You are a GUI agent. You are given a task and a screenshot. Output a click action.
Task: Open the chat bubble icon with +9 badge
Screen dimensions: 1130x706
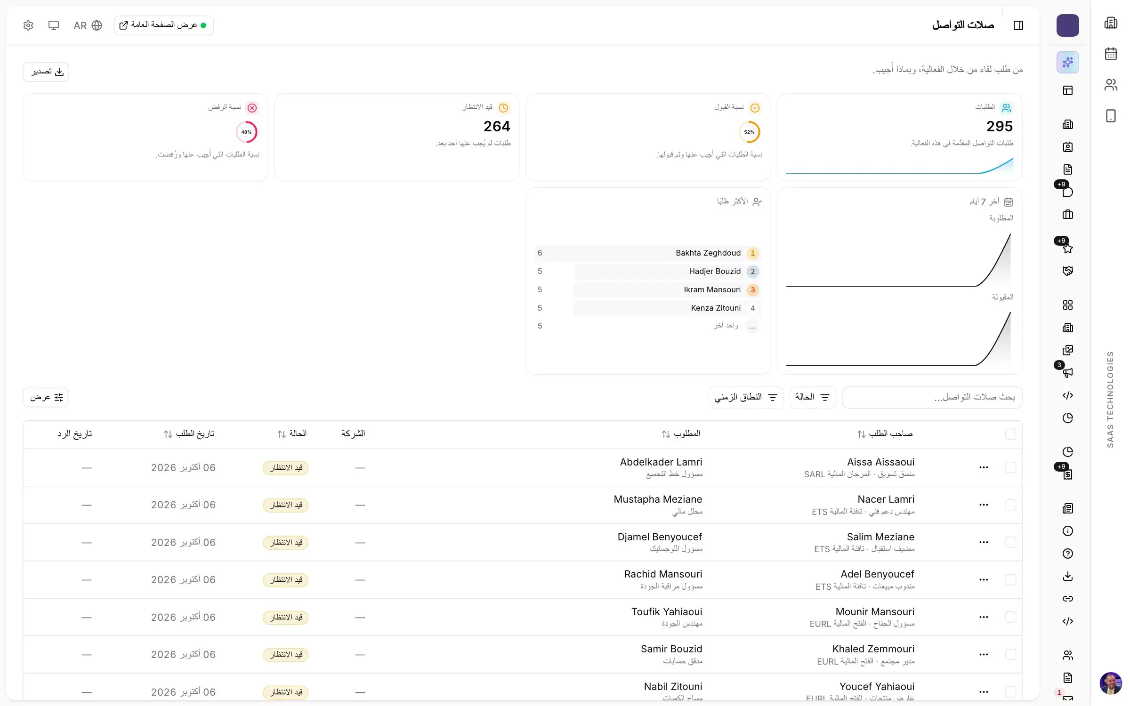tap(1067, 192)
